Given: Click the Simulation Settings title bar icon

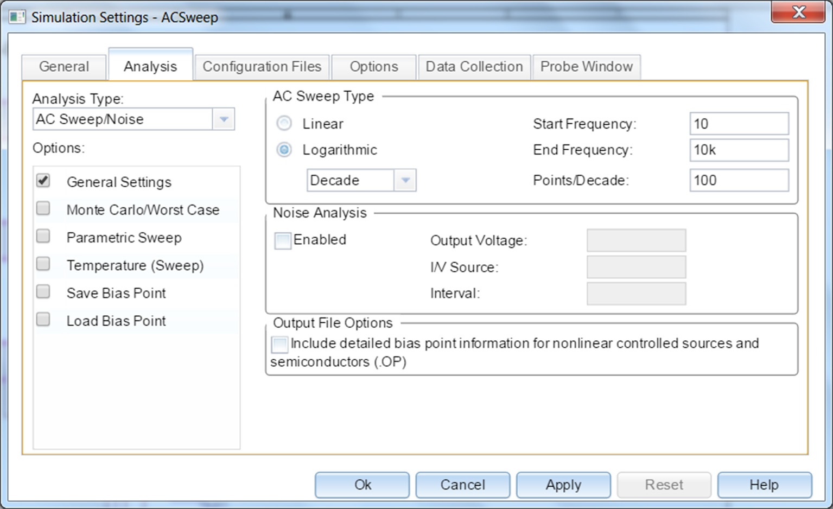Looking at the screenshot, I should (x=17, y=17).
